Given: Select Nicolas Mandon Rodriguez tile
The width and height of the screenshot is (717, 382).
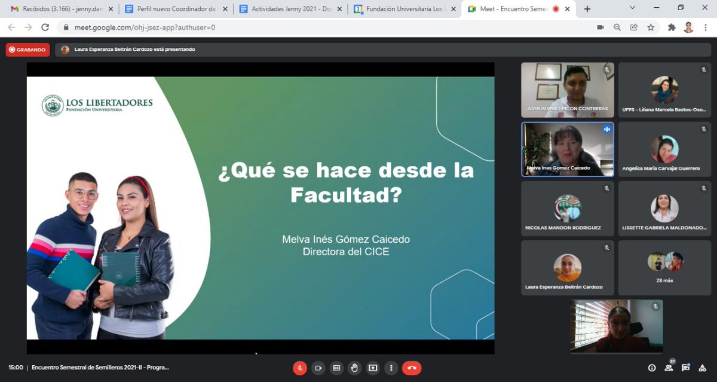Looking at the screenshot, I should click(568, 209).
